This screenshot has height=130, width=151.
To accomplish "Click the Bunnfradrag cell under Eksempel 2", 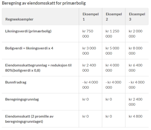I will (113, 85).
